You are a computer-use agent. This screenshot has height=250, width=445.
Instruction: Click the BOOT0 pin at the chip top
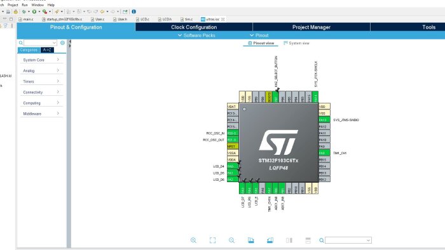pyautogui.click(x=268, y=97)
